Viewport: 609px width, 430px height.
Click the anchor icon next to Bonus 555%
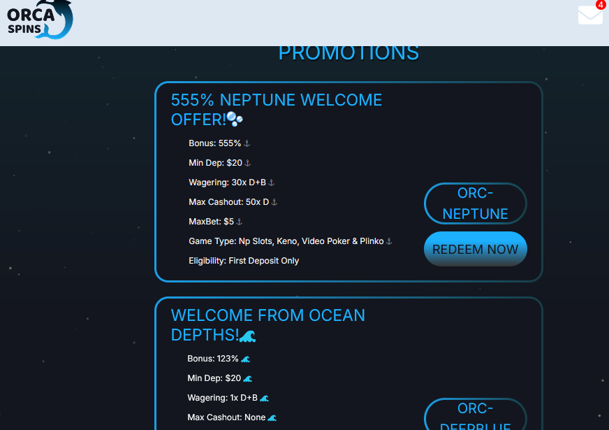[x=247, y=143]
